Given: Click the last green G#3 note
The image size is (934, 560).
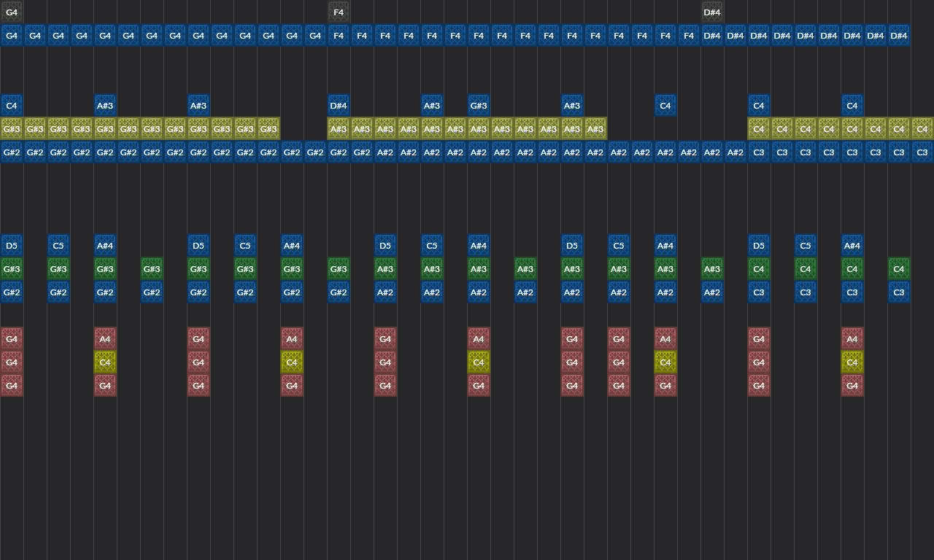Looking at the screenshot, I should (339, 269).
